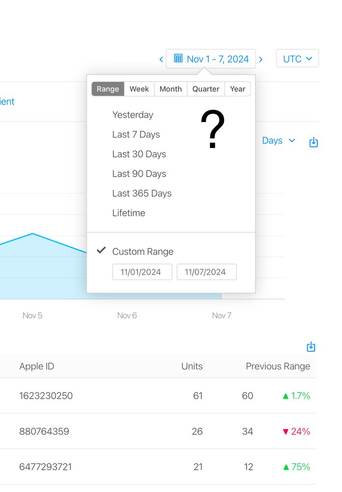Click the 11/01/2024 start date field
This screenshot has width=342, height=492.
coord(142,272)
